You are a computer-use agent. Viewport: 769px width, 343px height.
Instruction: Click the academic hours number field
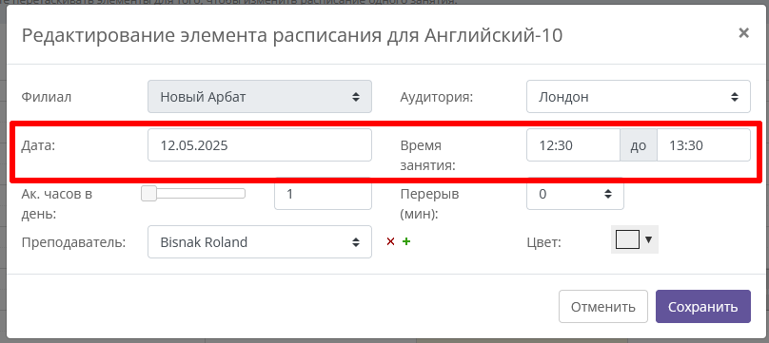323,194
